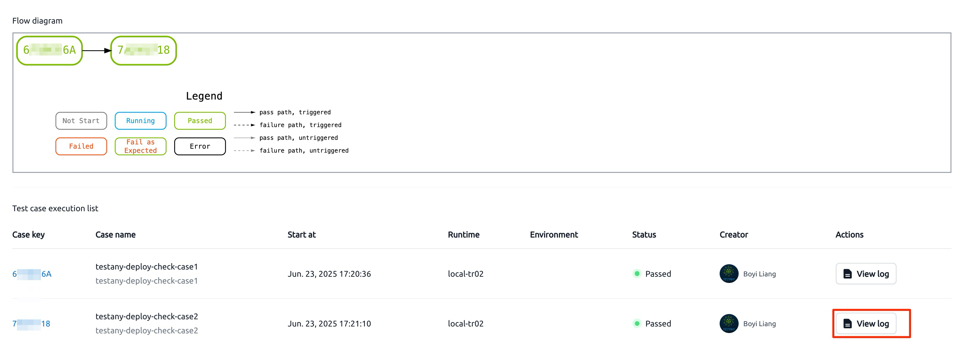View log for testany-deploy-check-case1
This screenshot has width=958, height=353.
click(866, 274)
